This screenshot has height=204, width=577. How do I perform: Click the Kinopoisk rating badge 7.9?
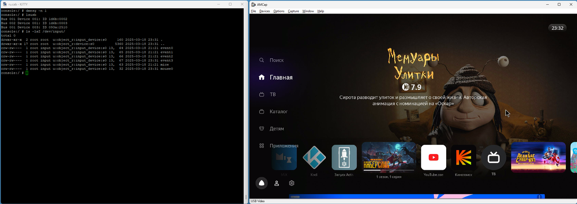coord(412,87)
